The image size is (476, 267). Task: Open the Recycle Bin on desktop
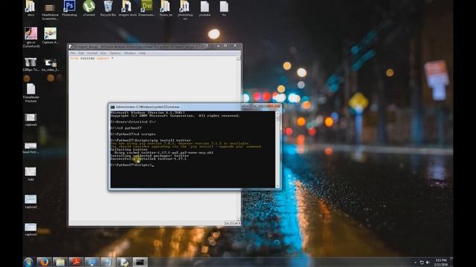(x=108, y=8)
